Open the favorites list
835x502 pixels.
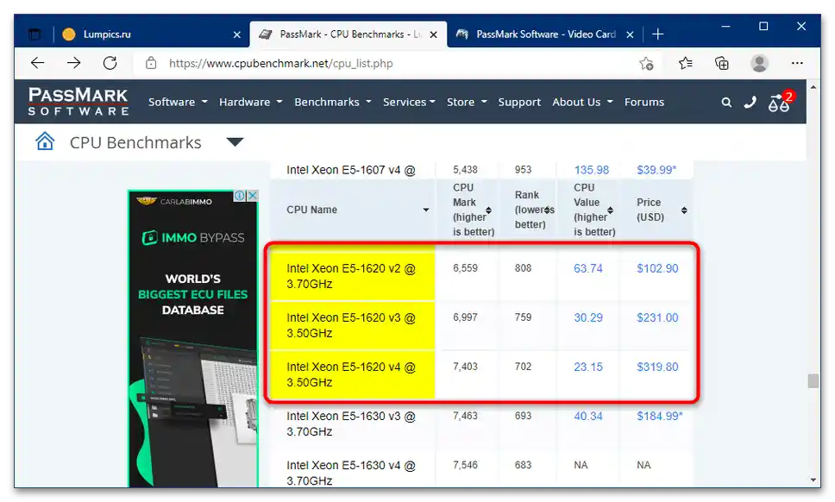[686, 63]
